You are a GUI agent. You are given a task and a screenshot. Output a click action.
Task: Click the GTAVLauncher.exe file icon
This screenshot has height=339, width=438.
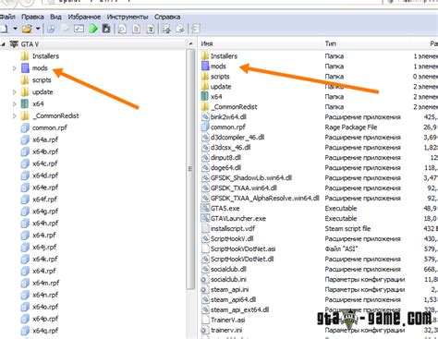click(x=205, y=218)
